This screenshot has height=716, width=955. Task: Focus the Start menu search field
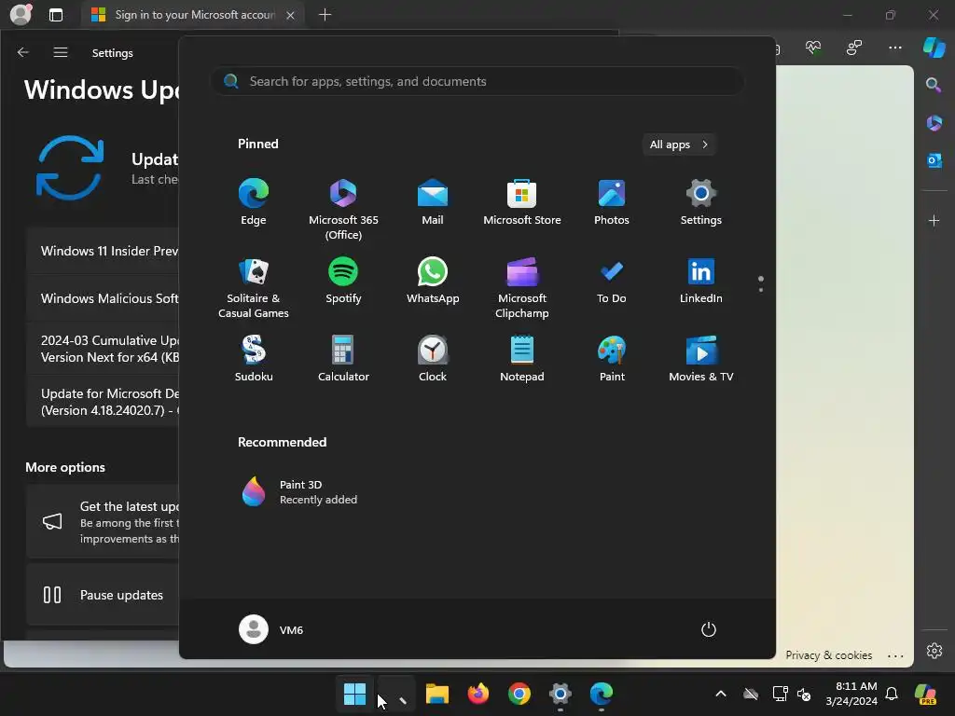[477, 81]
